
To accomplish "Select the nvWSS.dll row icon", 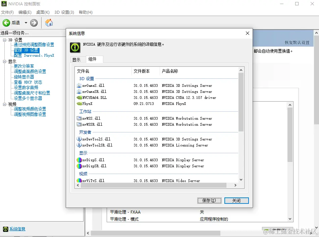I will coord(79,118).
